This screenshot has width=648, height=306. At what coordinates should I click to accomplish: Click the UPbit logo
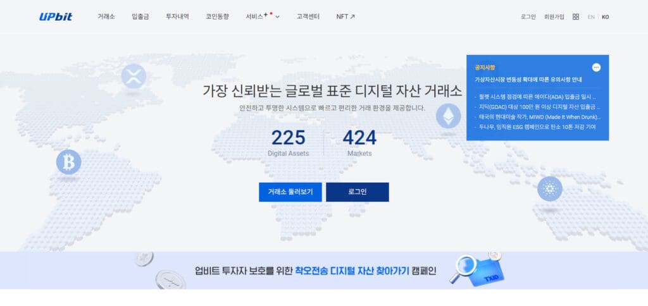tap(56, 17)
